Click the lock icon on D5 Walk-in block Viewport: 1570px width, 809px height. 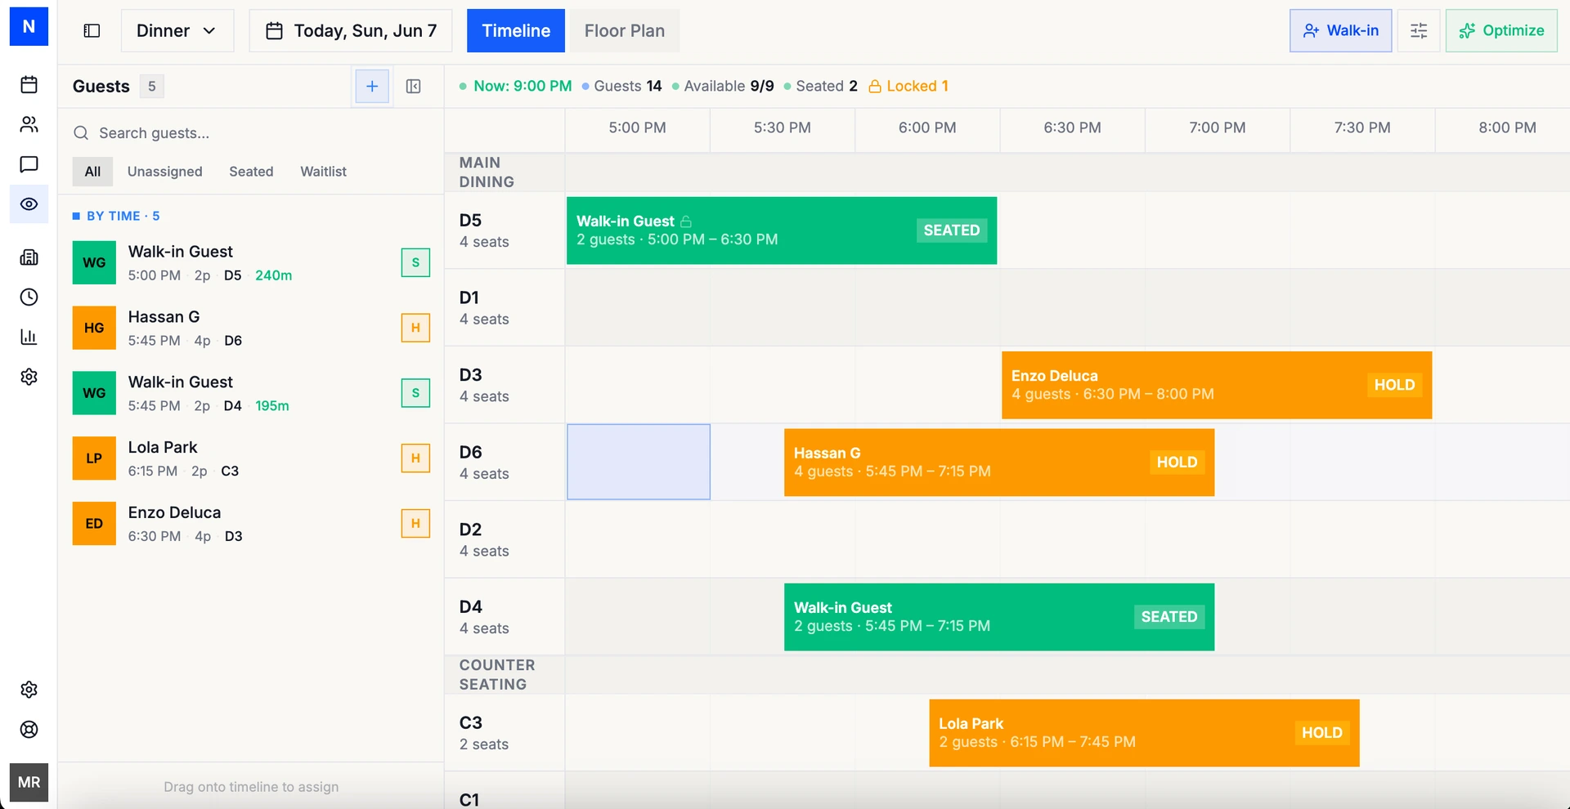(686, 221)
